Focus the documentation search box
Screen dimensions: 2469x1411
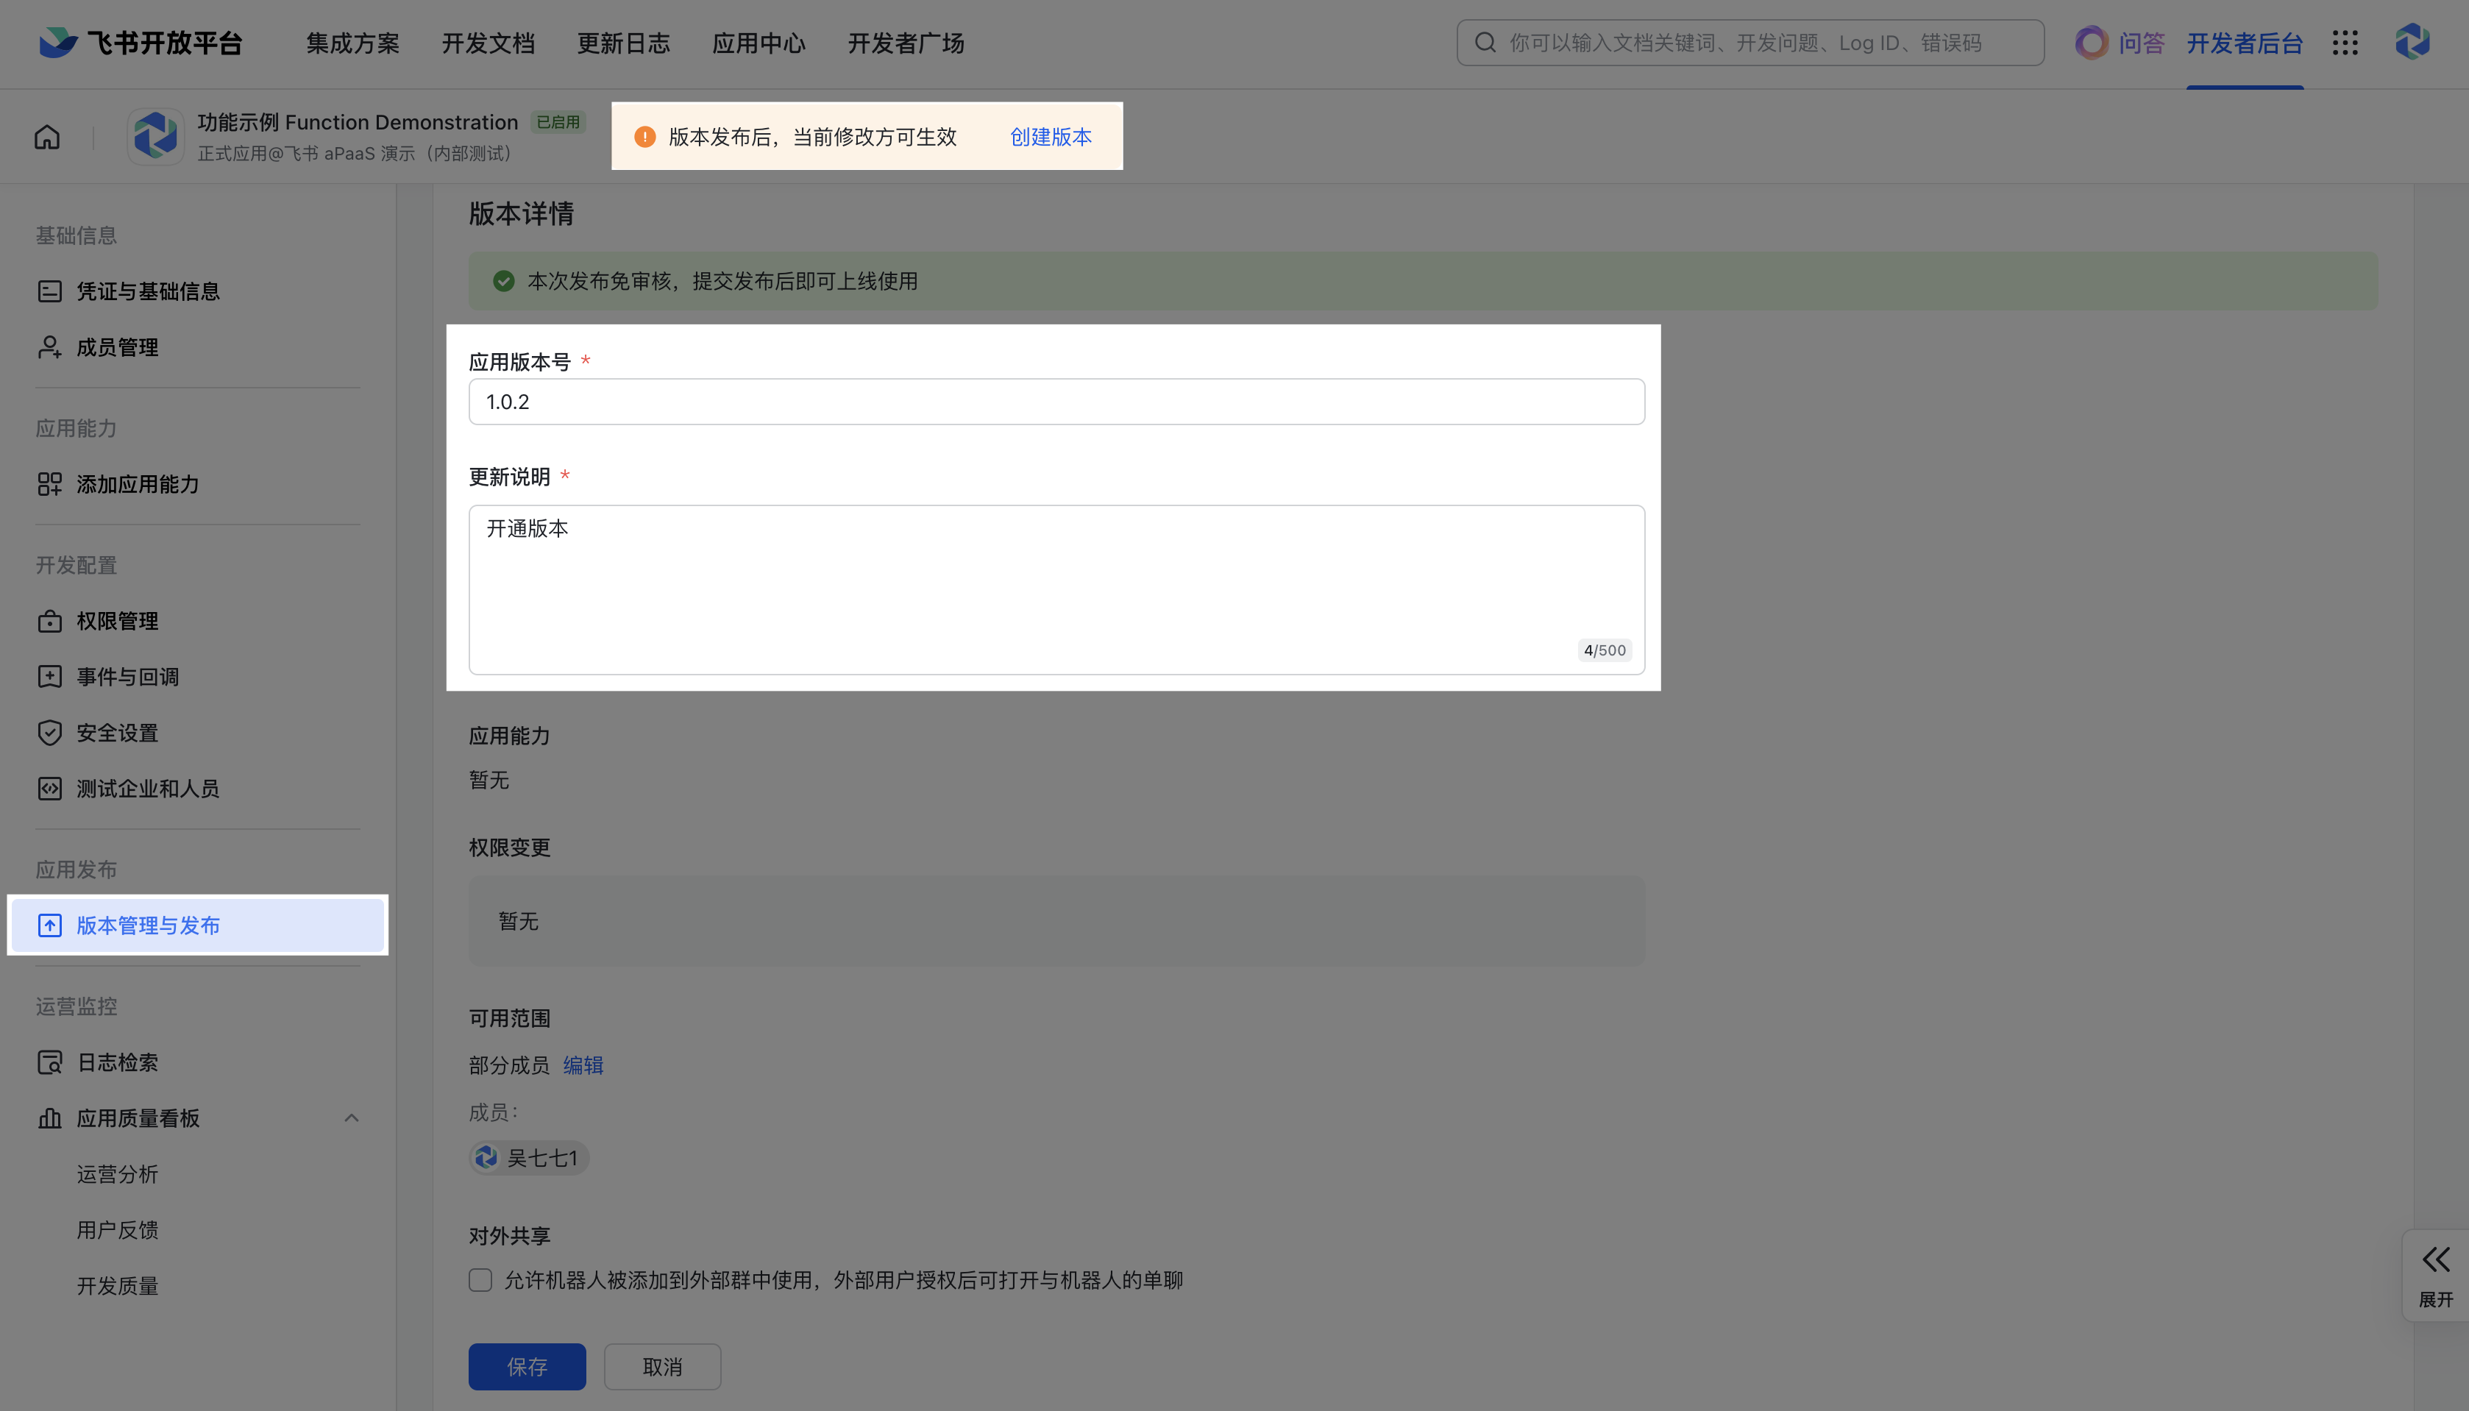[1750, 43]
